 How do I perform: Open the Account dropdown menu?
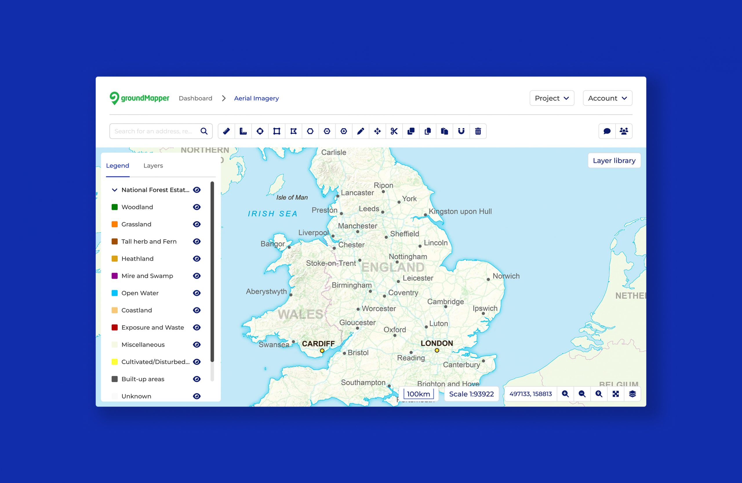click(x=607, y=98)
